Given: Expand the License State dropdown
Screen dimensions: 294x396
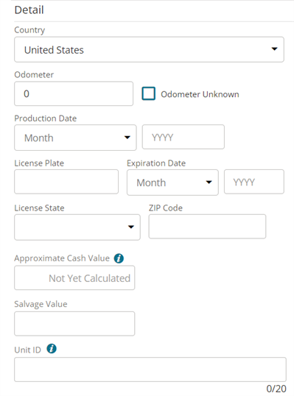Looking at the screenshot, I should coord(77,227).
